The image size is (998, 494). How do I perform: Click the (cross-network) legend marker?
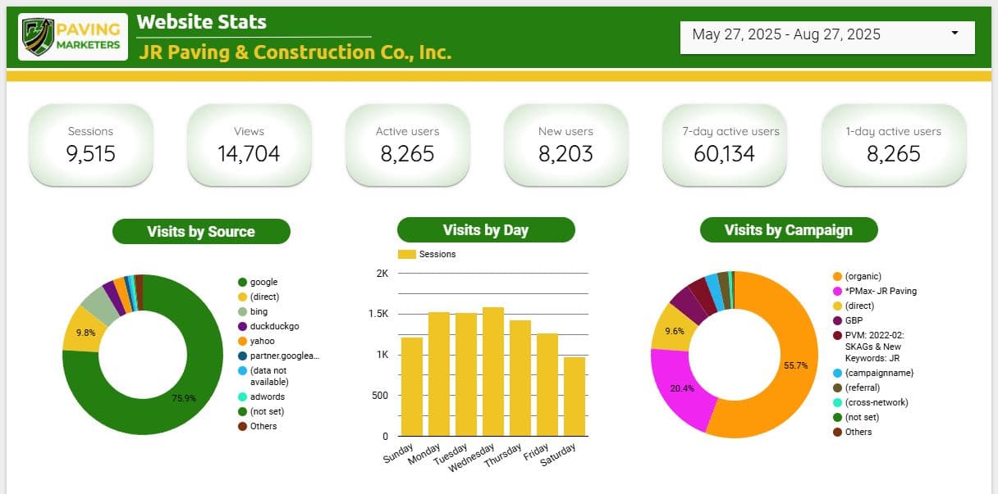click(x=837, y=402)
